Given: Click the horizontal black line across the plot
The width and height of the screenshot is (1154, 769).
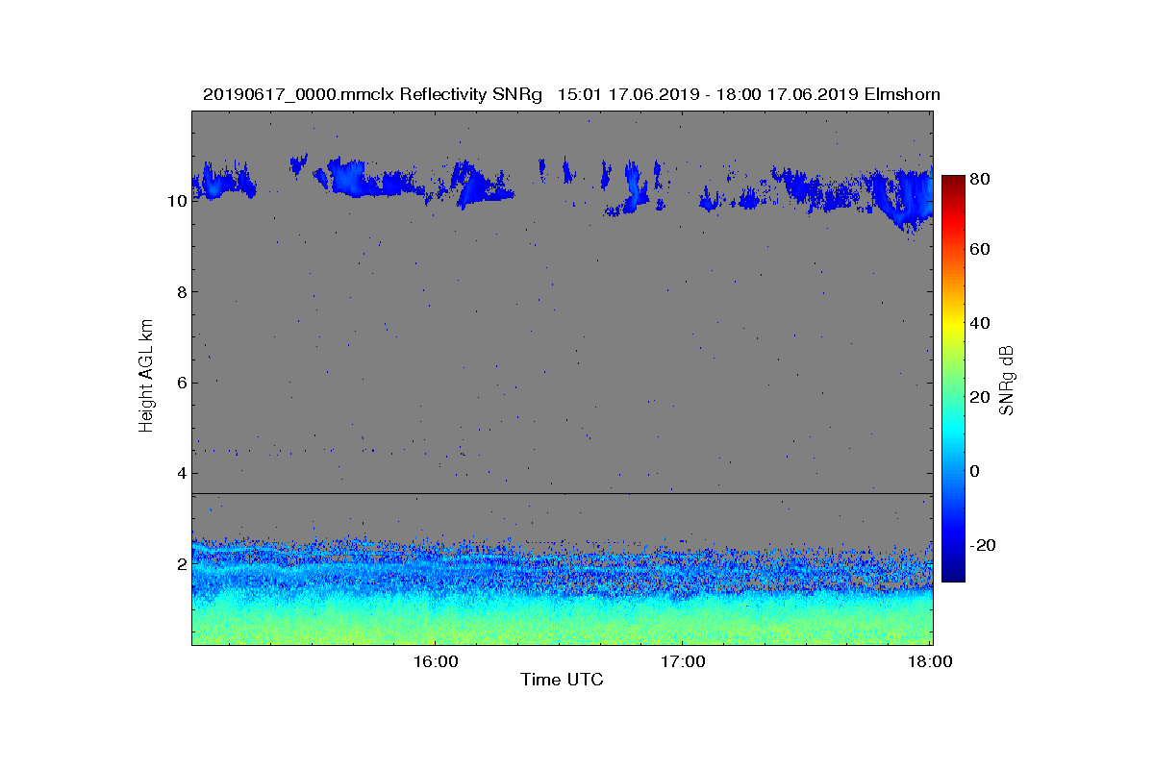Looking at the screenshot, I should click(x=563, y=493).
